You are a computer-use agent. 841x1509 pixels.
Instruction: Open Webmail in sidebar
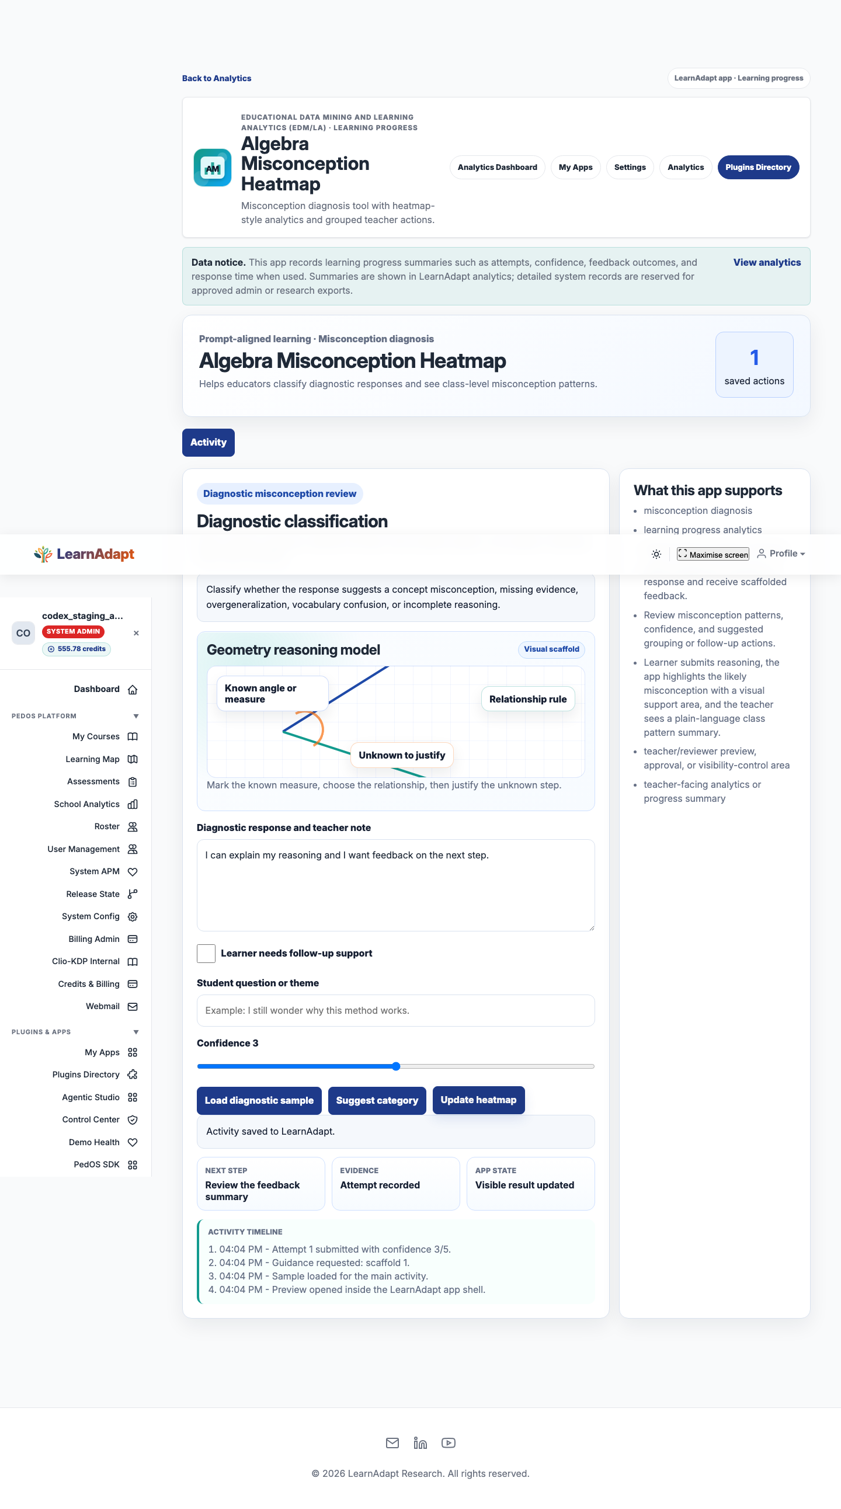102,1006
